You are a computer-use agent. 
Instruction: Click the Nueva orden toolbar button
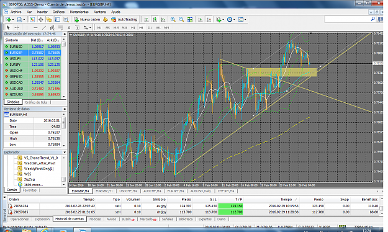tap(87, 19)
